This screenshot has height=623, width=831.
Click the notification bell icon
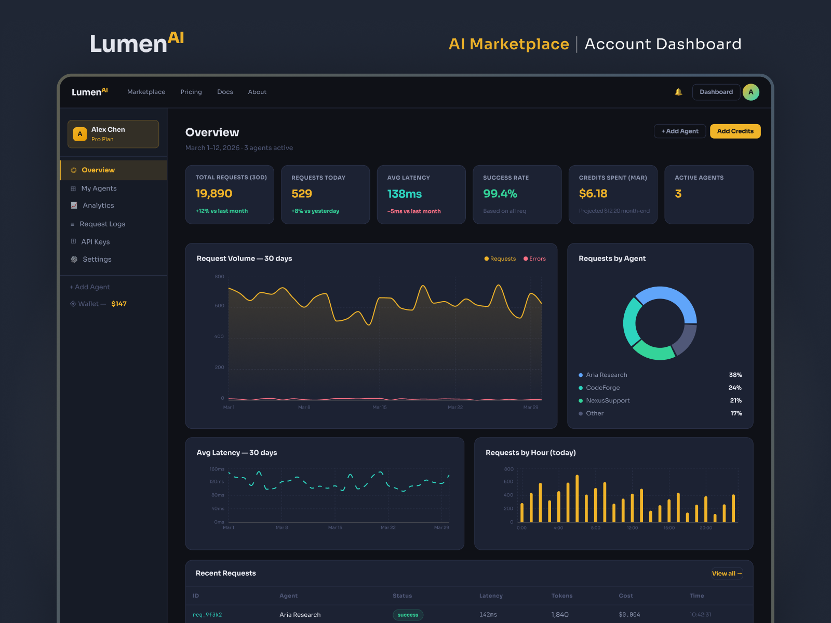coord(678,92)
